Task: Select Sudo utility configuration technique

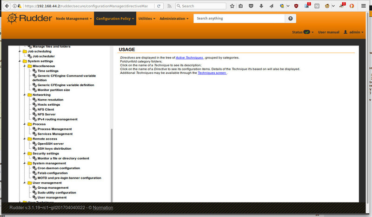Action: point(57,192)
